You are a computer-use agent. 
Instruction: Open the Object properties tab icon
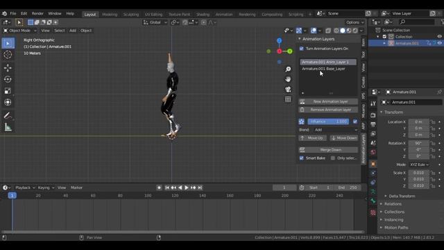373,164
